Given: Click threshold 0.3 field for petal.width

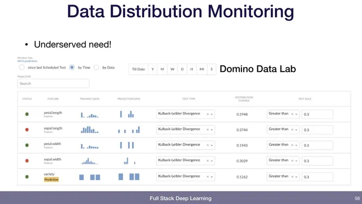Looking at the screenshot, I should (x=317, y=145).
